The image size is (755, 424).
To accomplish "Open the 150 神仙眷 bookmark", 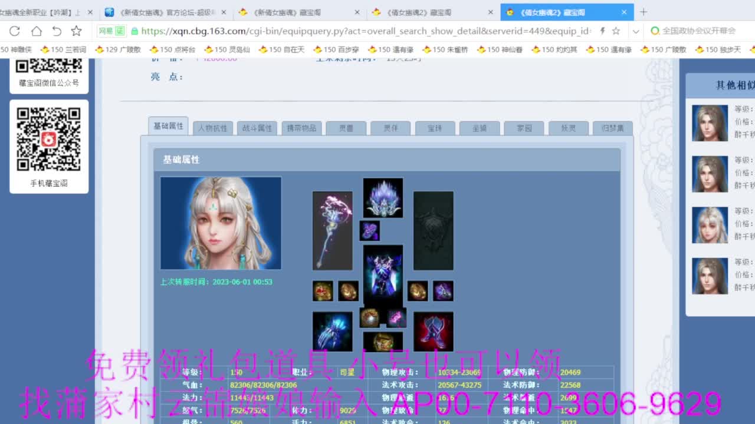I will pyautogui.click(x=500, y=50).
